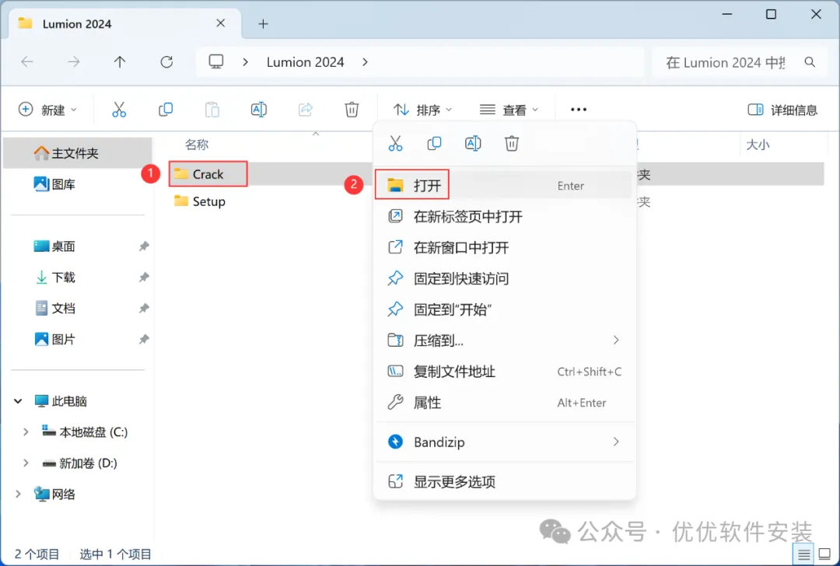Image resolution: width=840 pixels, height=566 pixels.
Task: Click Cut scissors in the context menu
Action: [395, 144]
